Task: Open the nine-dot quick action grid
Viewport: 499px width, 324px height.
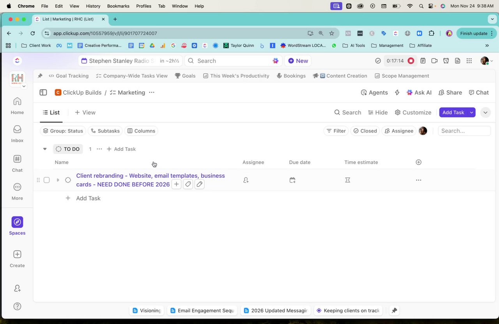Action: [469, 61]
